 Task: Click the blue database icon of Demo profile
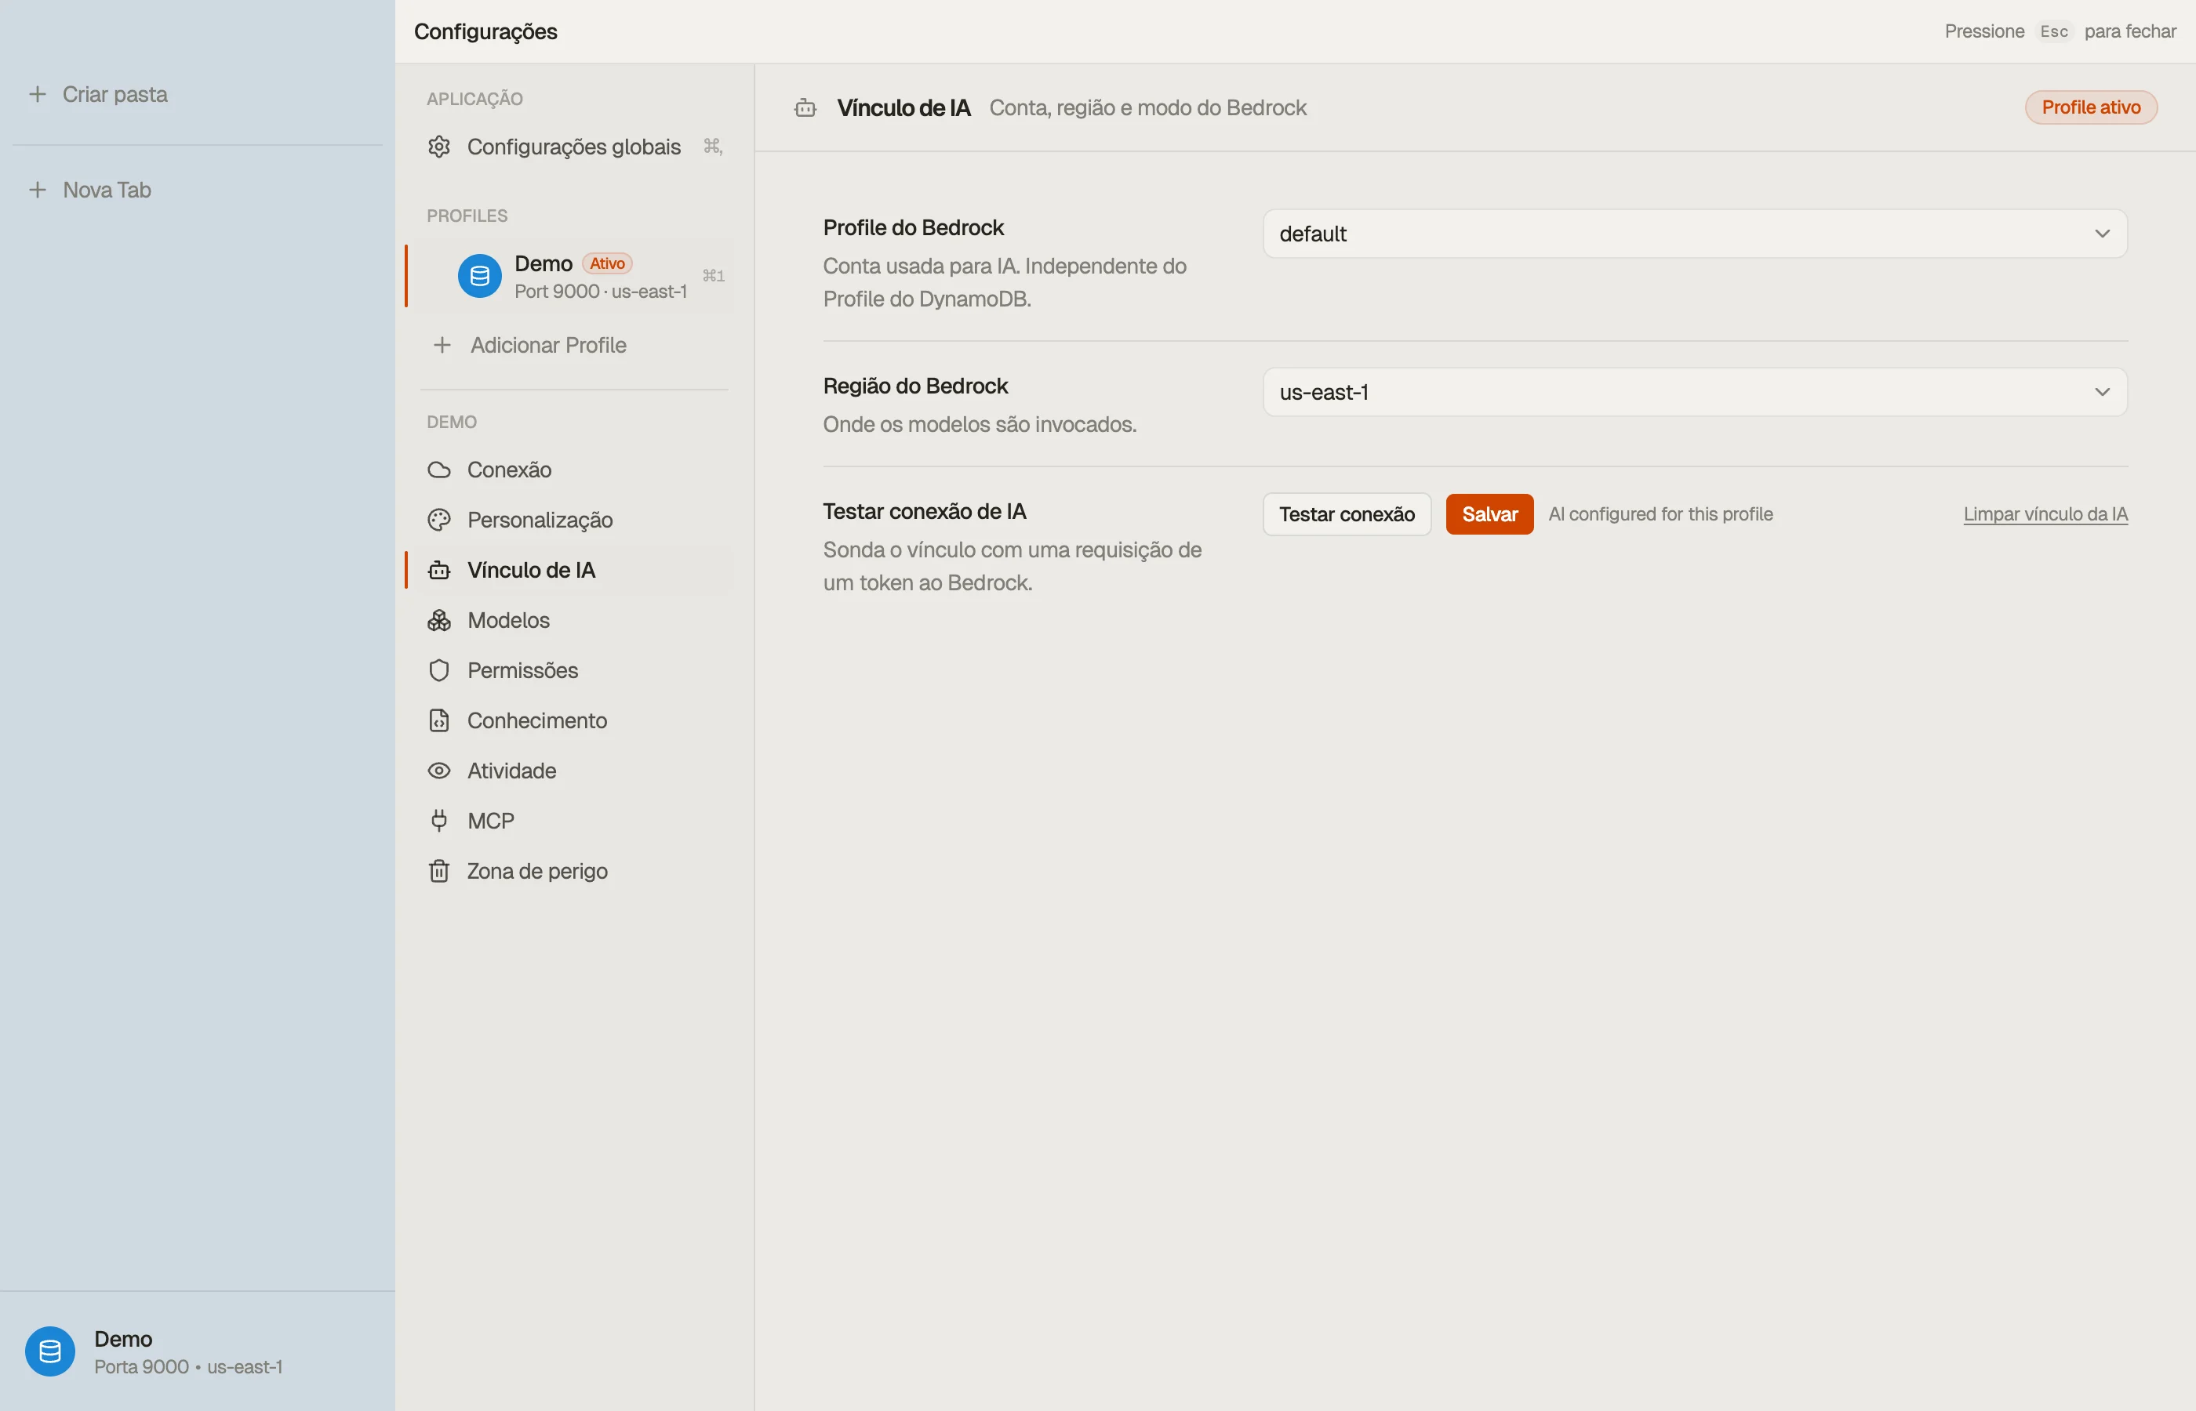tap(479, 276)
